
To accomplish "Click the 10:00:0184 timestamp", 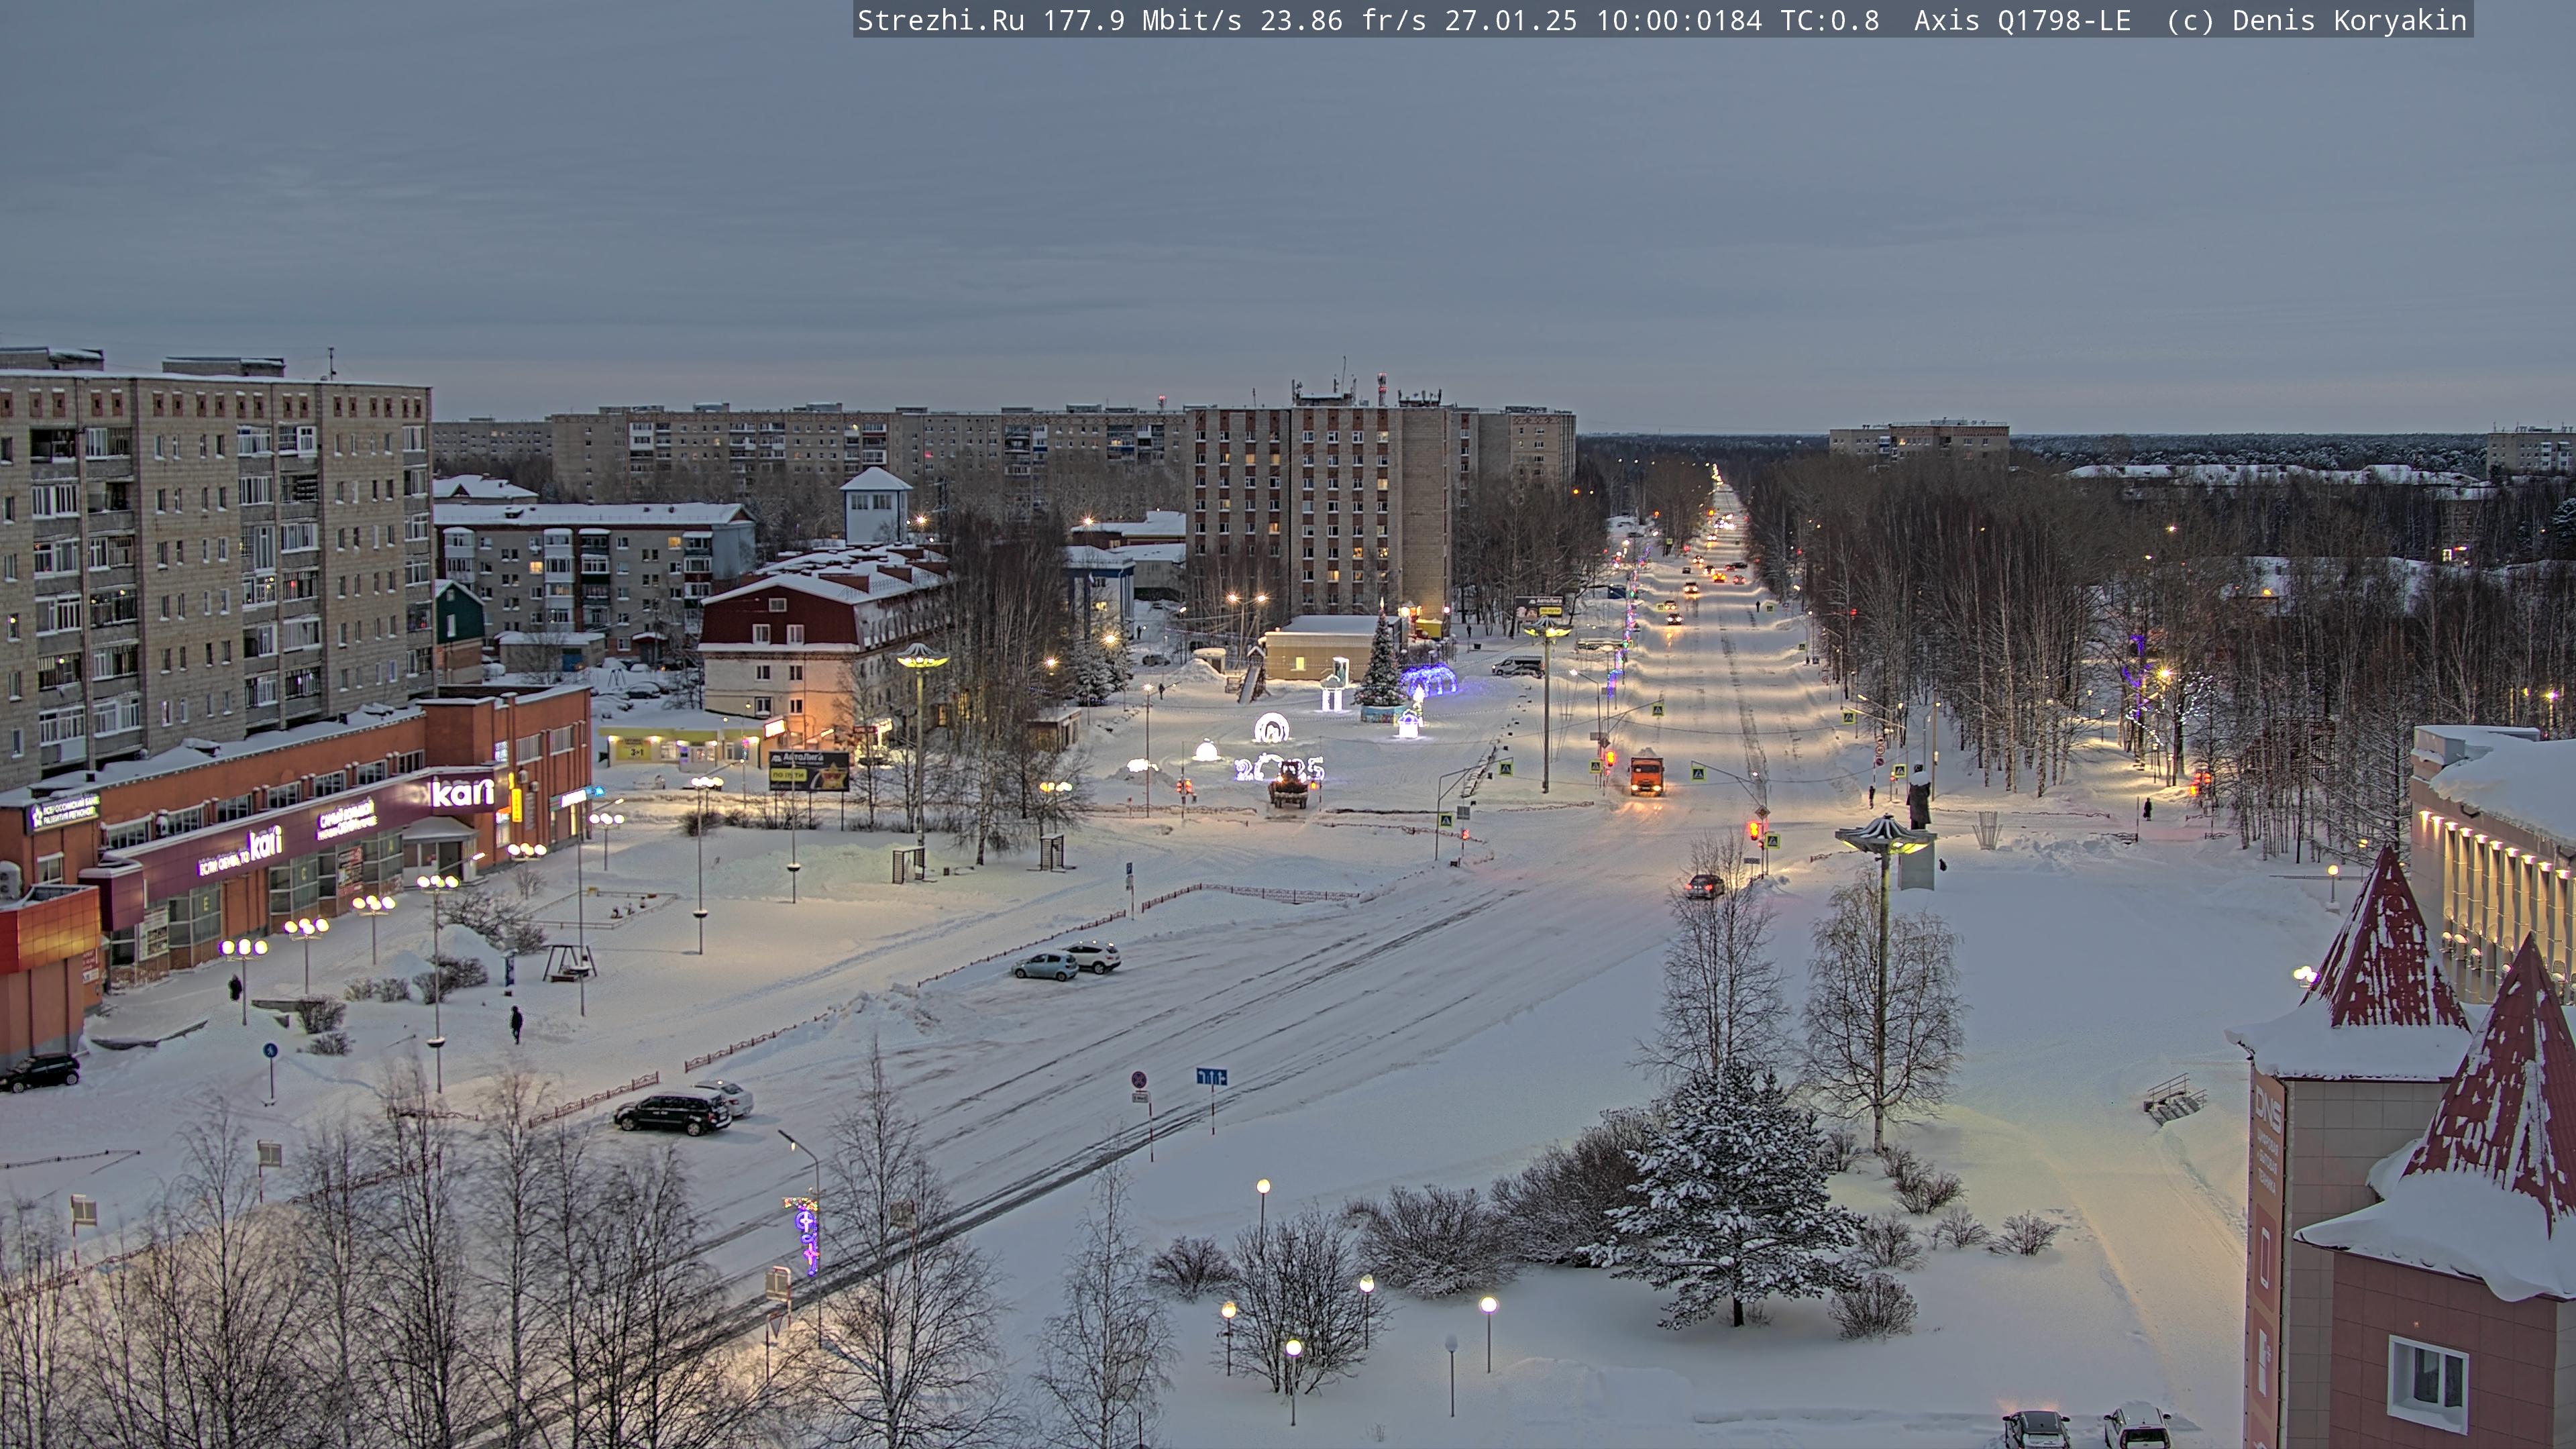I will pos(1679,21).
